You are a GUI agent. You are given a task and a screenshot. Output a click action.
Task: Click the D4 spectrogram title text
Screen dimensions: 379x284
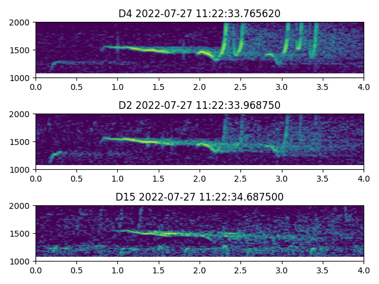[x=200, y=14]
